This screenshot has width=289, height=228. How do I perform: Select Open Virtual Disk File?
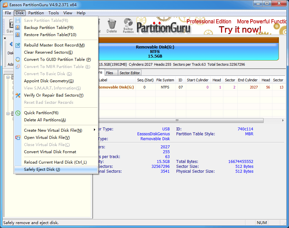(x=56, y=138)
